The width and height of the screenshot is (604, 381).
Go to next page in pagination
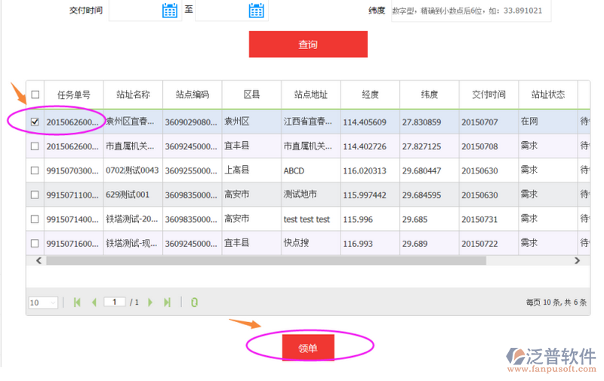point(150,303)
